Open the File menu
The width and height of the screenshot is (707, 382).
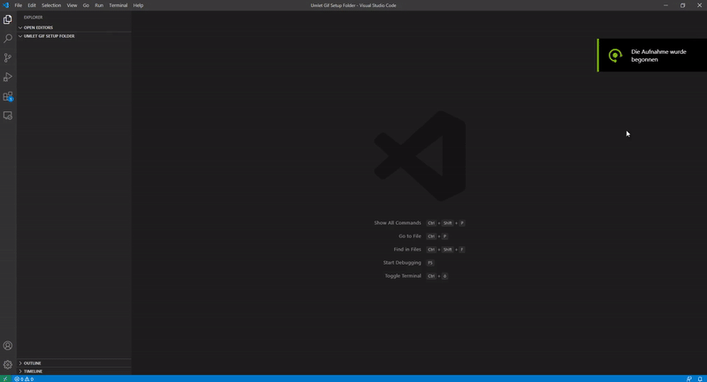(x=18, y=5)
